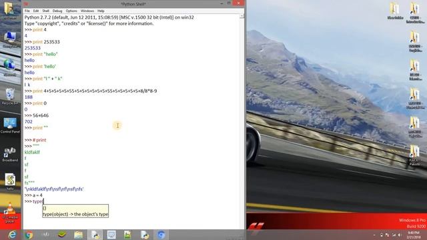Click the scrollbar up arrow in Python Shell
This screenshot has height=240, width=427.
[x=242, y=16]
